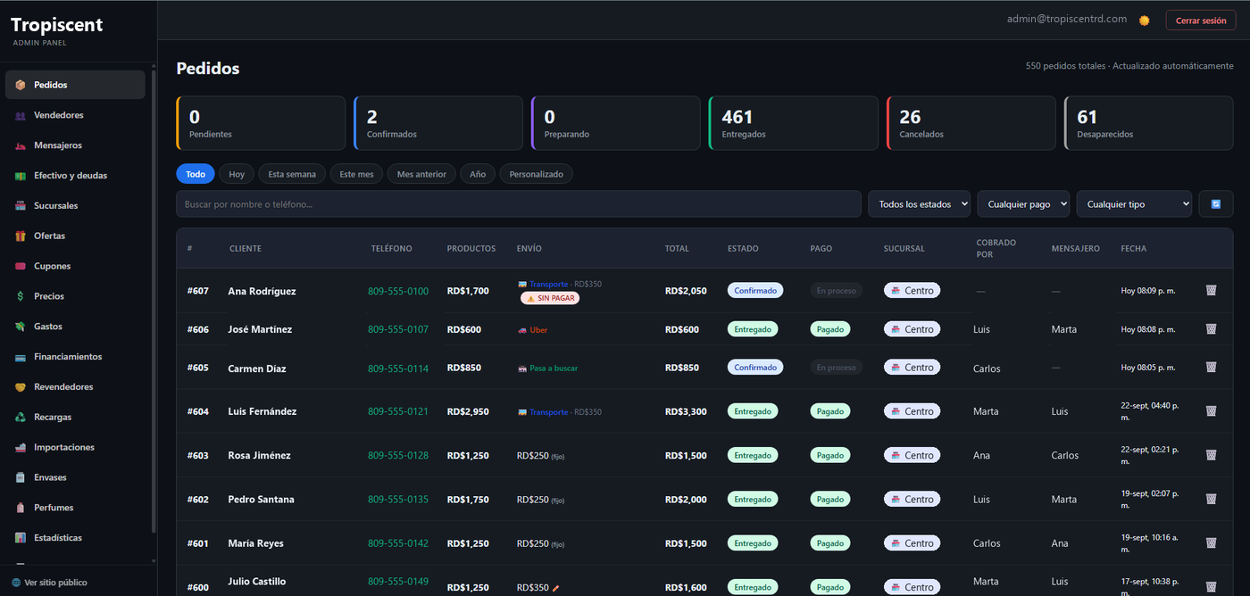Click the 'Cerrar sesión' button

point(1201,21)
